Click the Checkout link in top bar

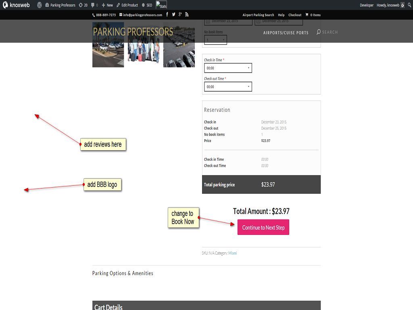pos(295,15)
